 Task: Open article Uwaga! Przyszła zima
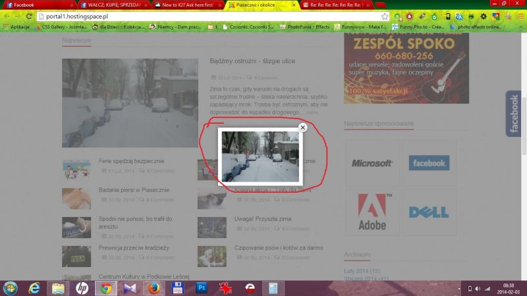pos(263,219)
